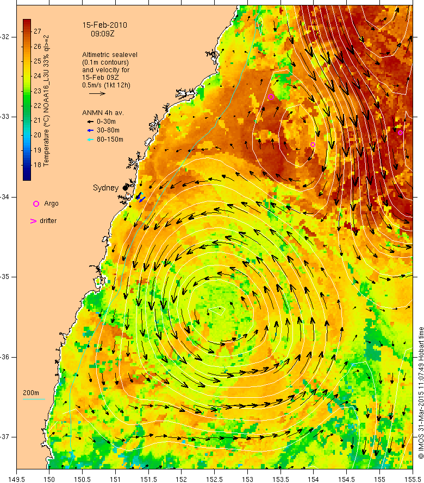Click the cyan 200m contour legend line
This screenshot has width=424, height=483.
click(34, 399)
